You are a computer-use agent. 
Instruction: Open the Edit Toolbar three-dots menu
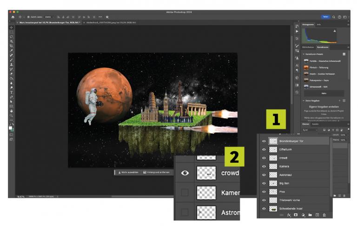point(12,120)
